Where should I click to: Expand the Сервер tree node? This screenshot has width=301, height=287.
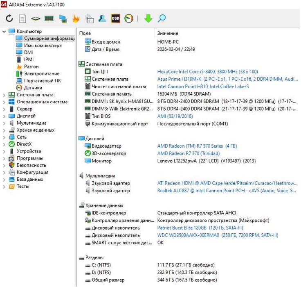tap(4, 109)
